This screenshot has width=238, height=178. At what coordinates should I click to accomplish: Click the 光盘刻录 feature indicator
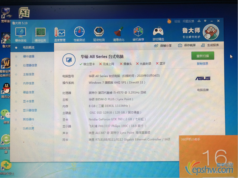pyautogui.click(x=144, y=64)
